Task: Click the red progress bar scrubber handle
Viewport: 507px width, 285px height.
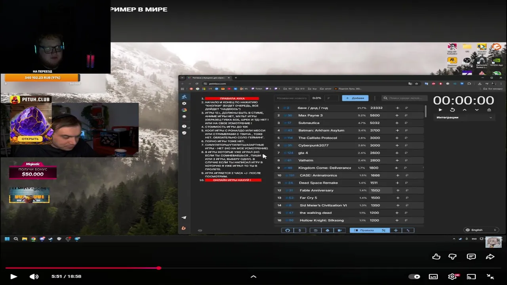Action: (159, 268)
